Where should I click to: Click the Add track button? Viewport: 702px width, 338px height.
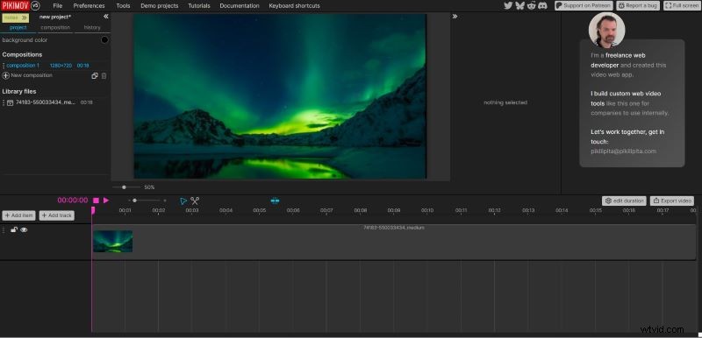click(56, 215)
